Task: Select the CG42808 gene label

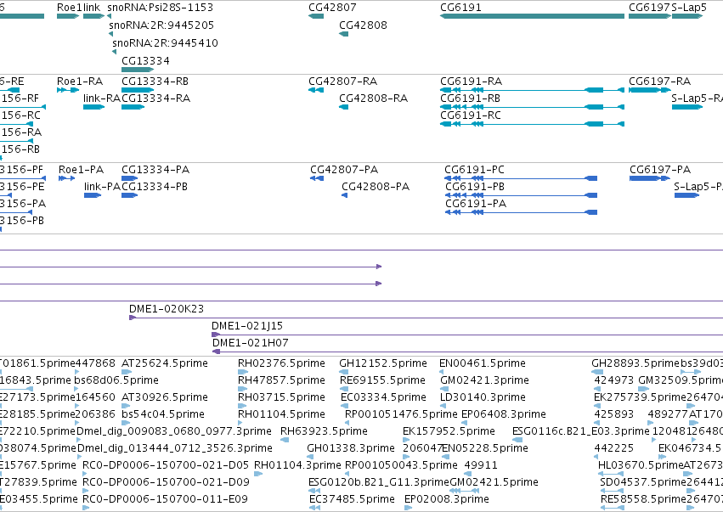Action: tap(363, 25)
